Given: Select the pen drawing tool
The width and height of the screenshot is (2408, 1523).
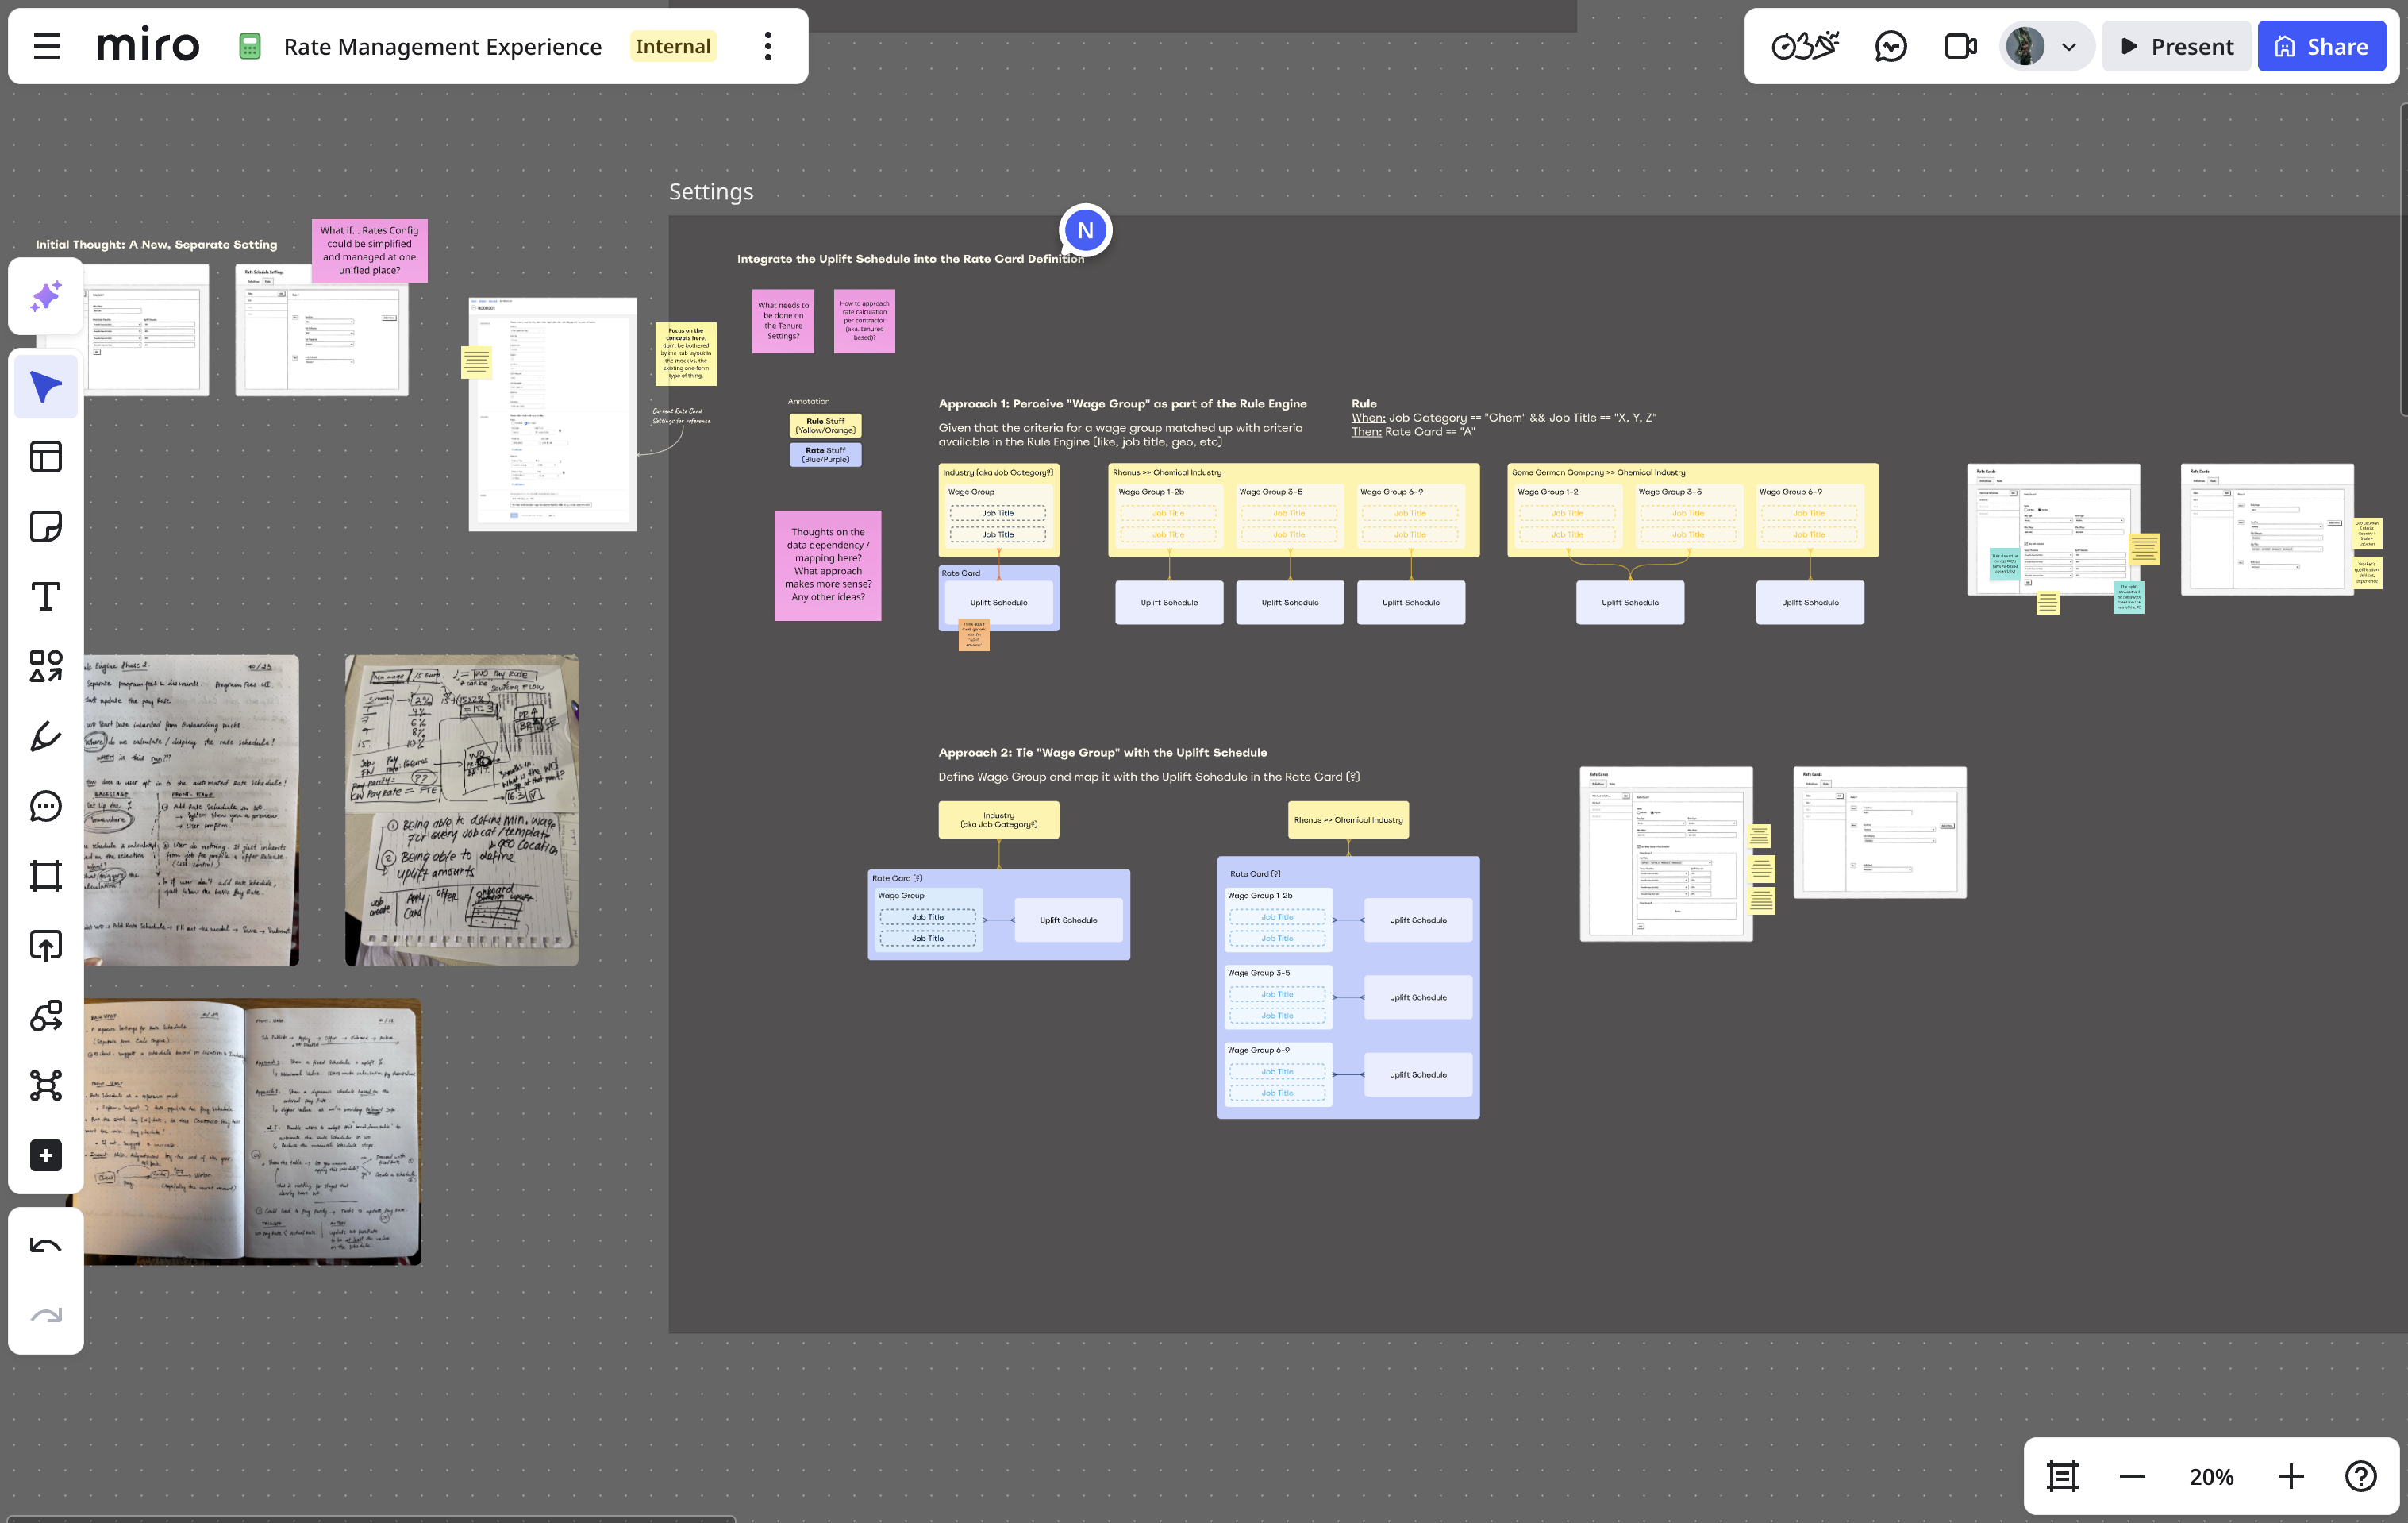Looking at the screenshot, I should pos(46,736).
